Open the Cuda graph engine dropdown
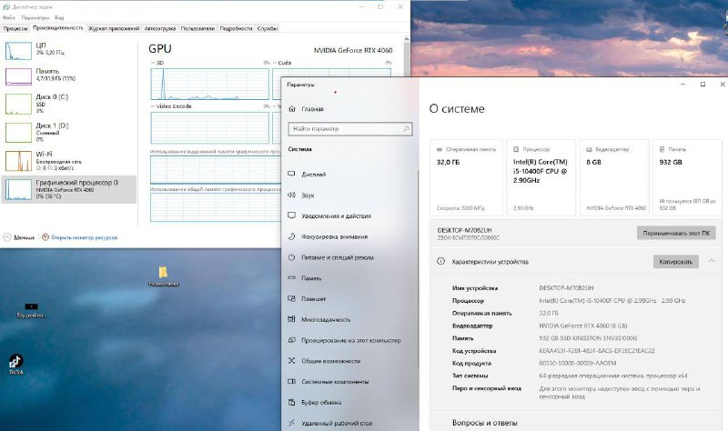This screenshot has width=728, height=431. coord(275,63)
